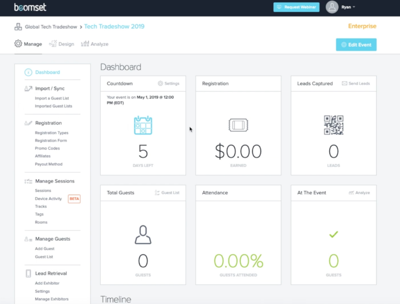
Task: Select Dashboard in the sidebar
Action: tap(47, 72)
